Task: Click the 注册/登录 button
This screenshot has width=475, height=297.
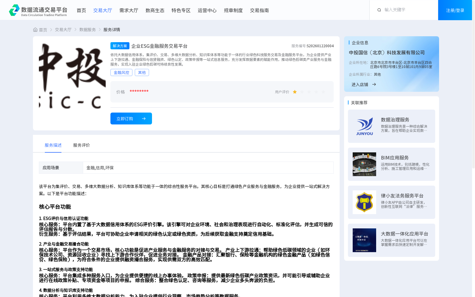Action: click(x=455, y=10)
